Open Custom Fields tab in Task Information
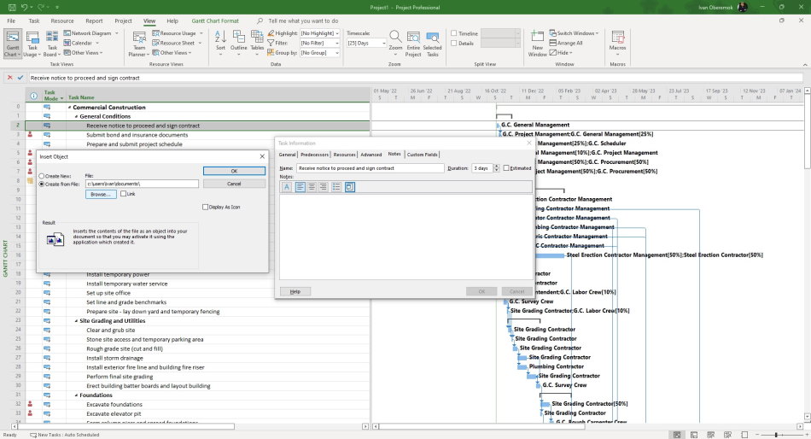 (x=422, y=155)
